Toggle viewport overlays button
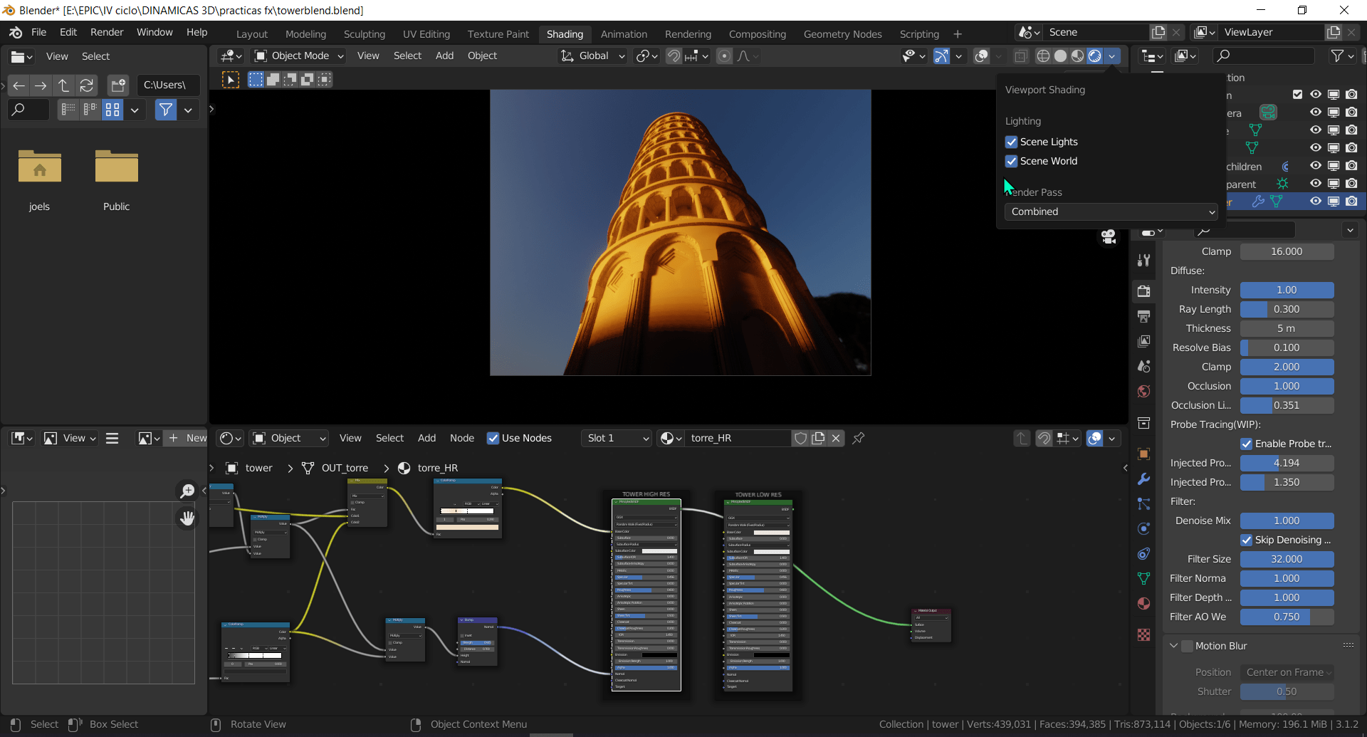The height and width of the screenshot is (737, 1367). (x=981, y=56)
